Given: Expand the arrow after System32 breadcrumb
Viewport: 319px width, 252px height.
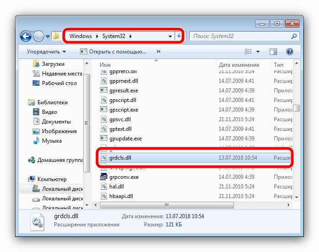Looking at the screenshot, I should point(130,36).
